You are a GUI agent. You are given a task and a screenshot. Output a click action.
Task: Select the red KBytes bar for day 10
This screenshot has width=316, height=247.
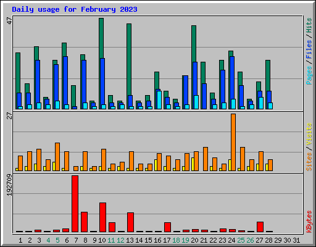coord(102,217)
